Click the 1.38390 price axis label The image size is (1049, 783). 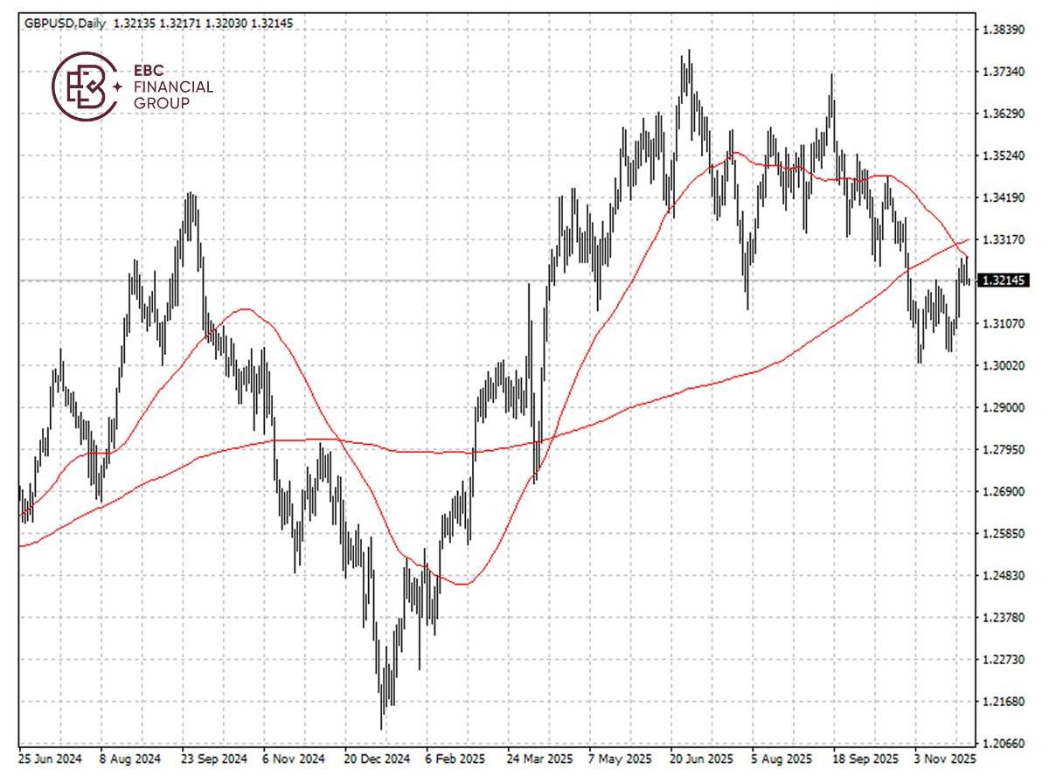[x=1004, y=31]
